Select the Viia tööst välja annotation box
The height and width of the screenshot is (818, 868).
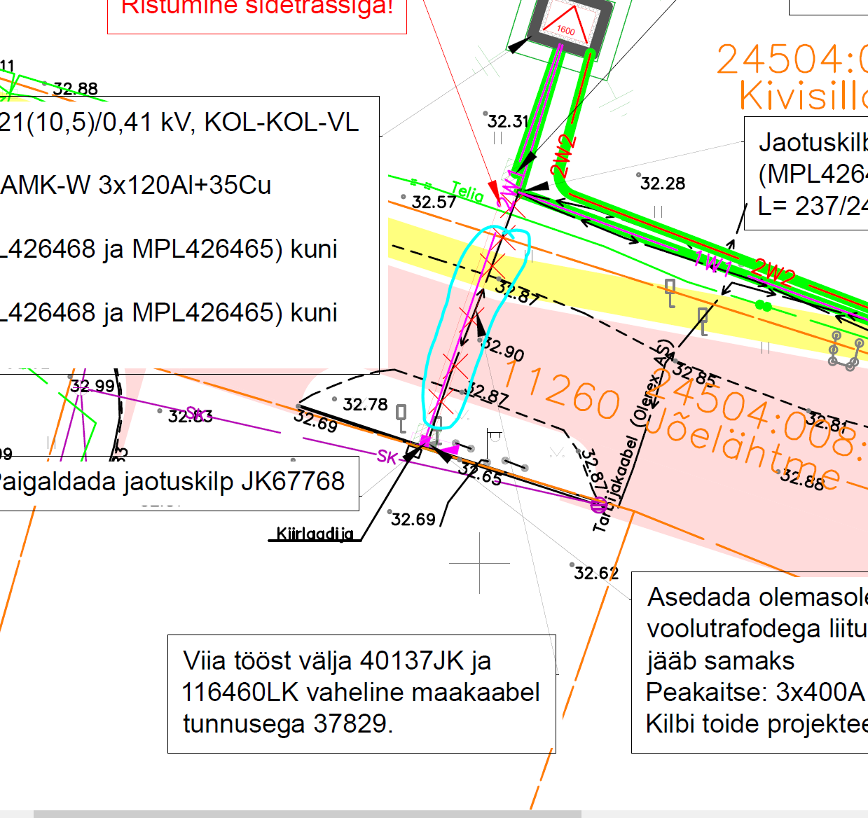(361, 693)
